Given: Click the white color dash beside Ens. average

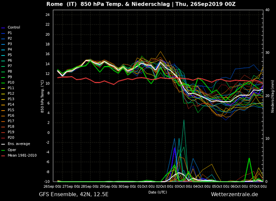Looking at the screenshot, I should pos(3,144).
